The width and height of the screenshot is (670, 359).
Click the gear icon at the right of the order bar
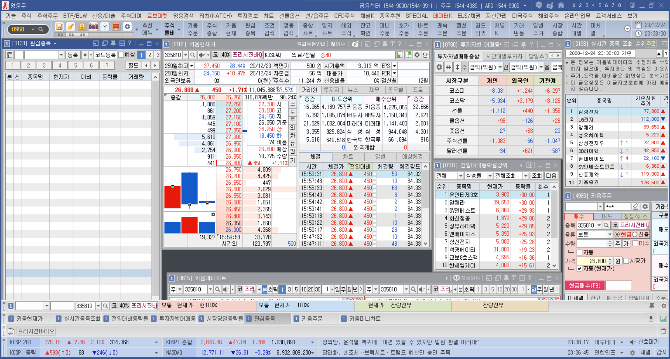pos(664,306)
